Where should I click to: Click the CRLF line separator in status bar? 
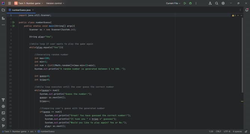218,131
